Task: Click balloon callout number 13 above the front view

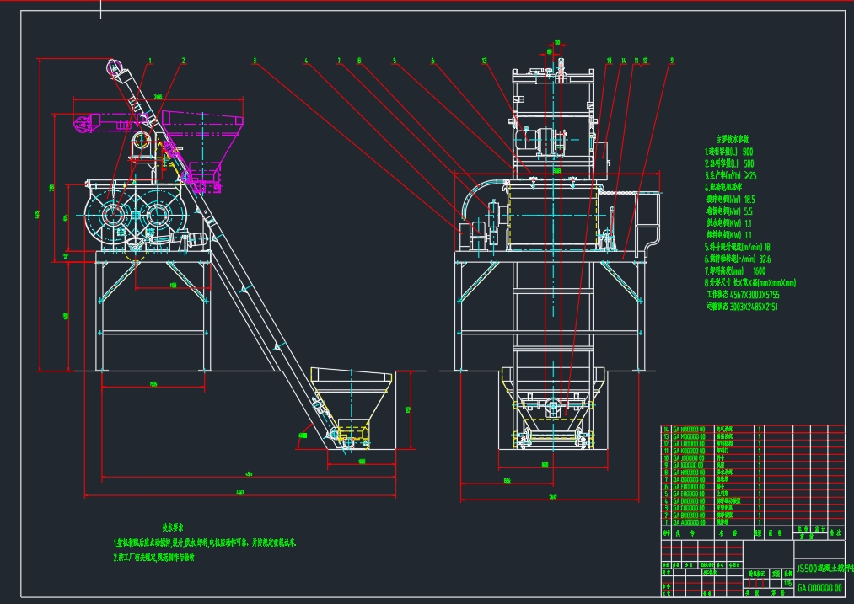Action: [484, 61]
